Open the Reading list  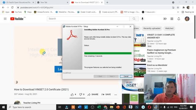pos(188,12)
